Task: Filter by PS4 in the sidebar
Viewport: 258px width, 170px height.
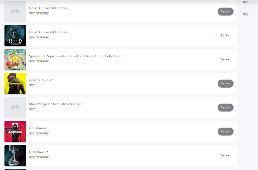Action: click(246, 2)
